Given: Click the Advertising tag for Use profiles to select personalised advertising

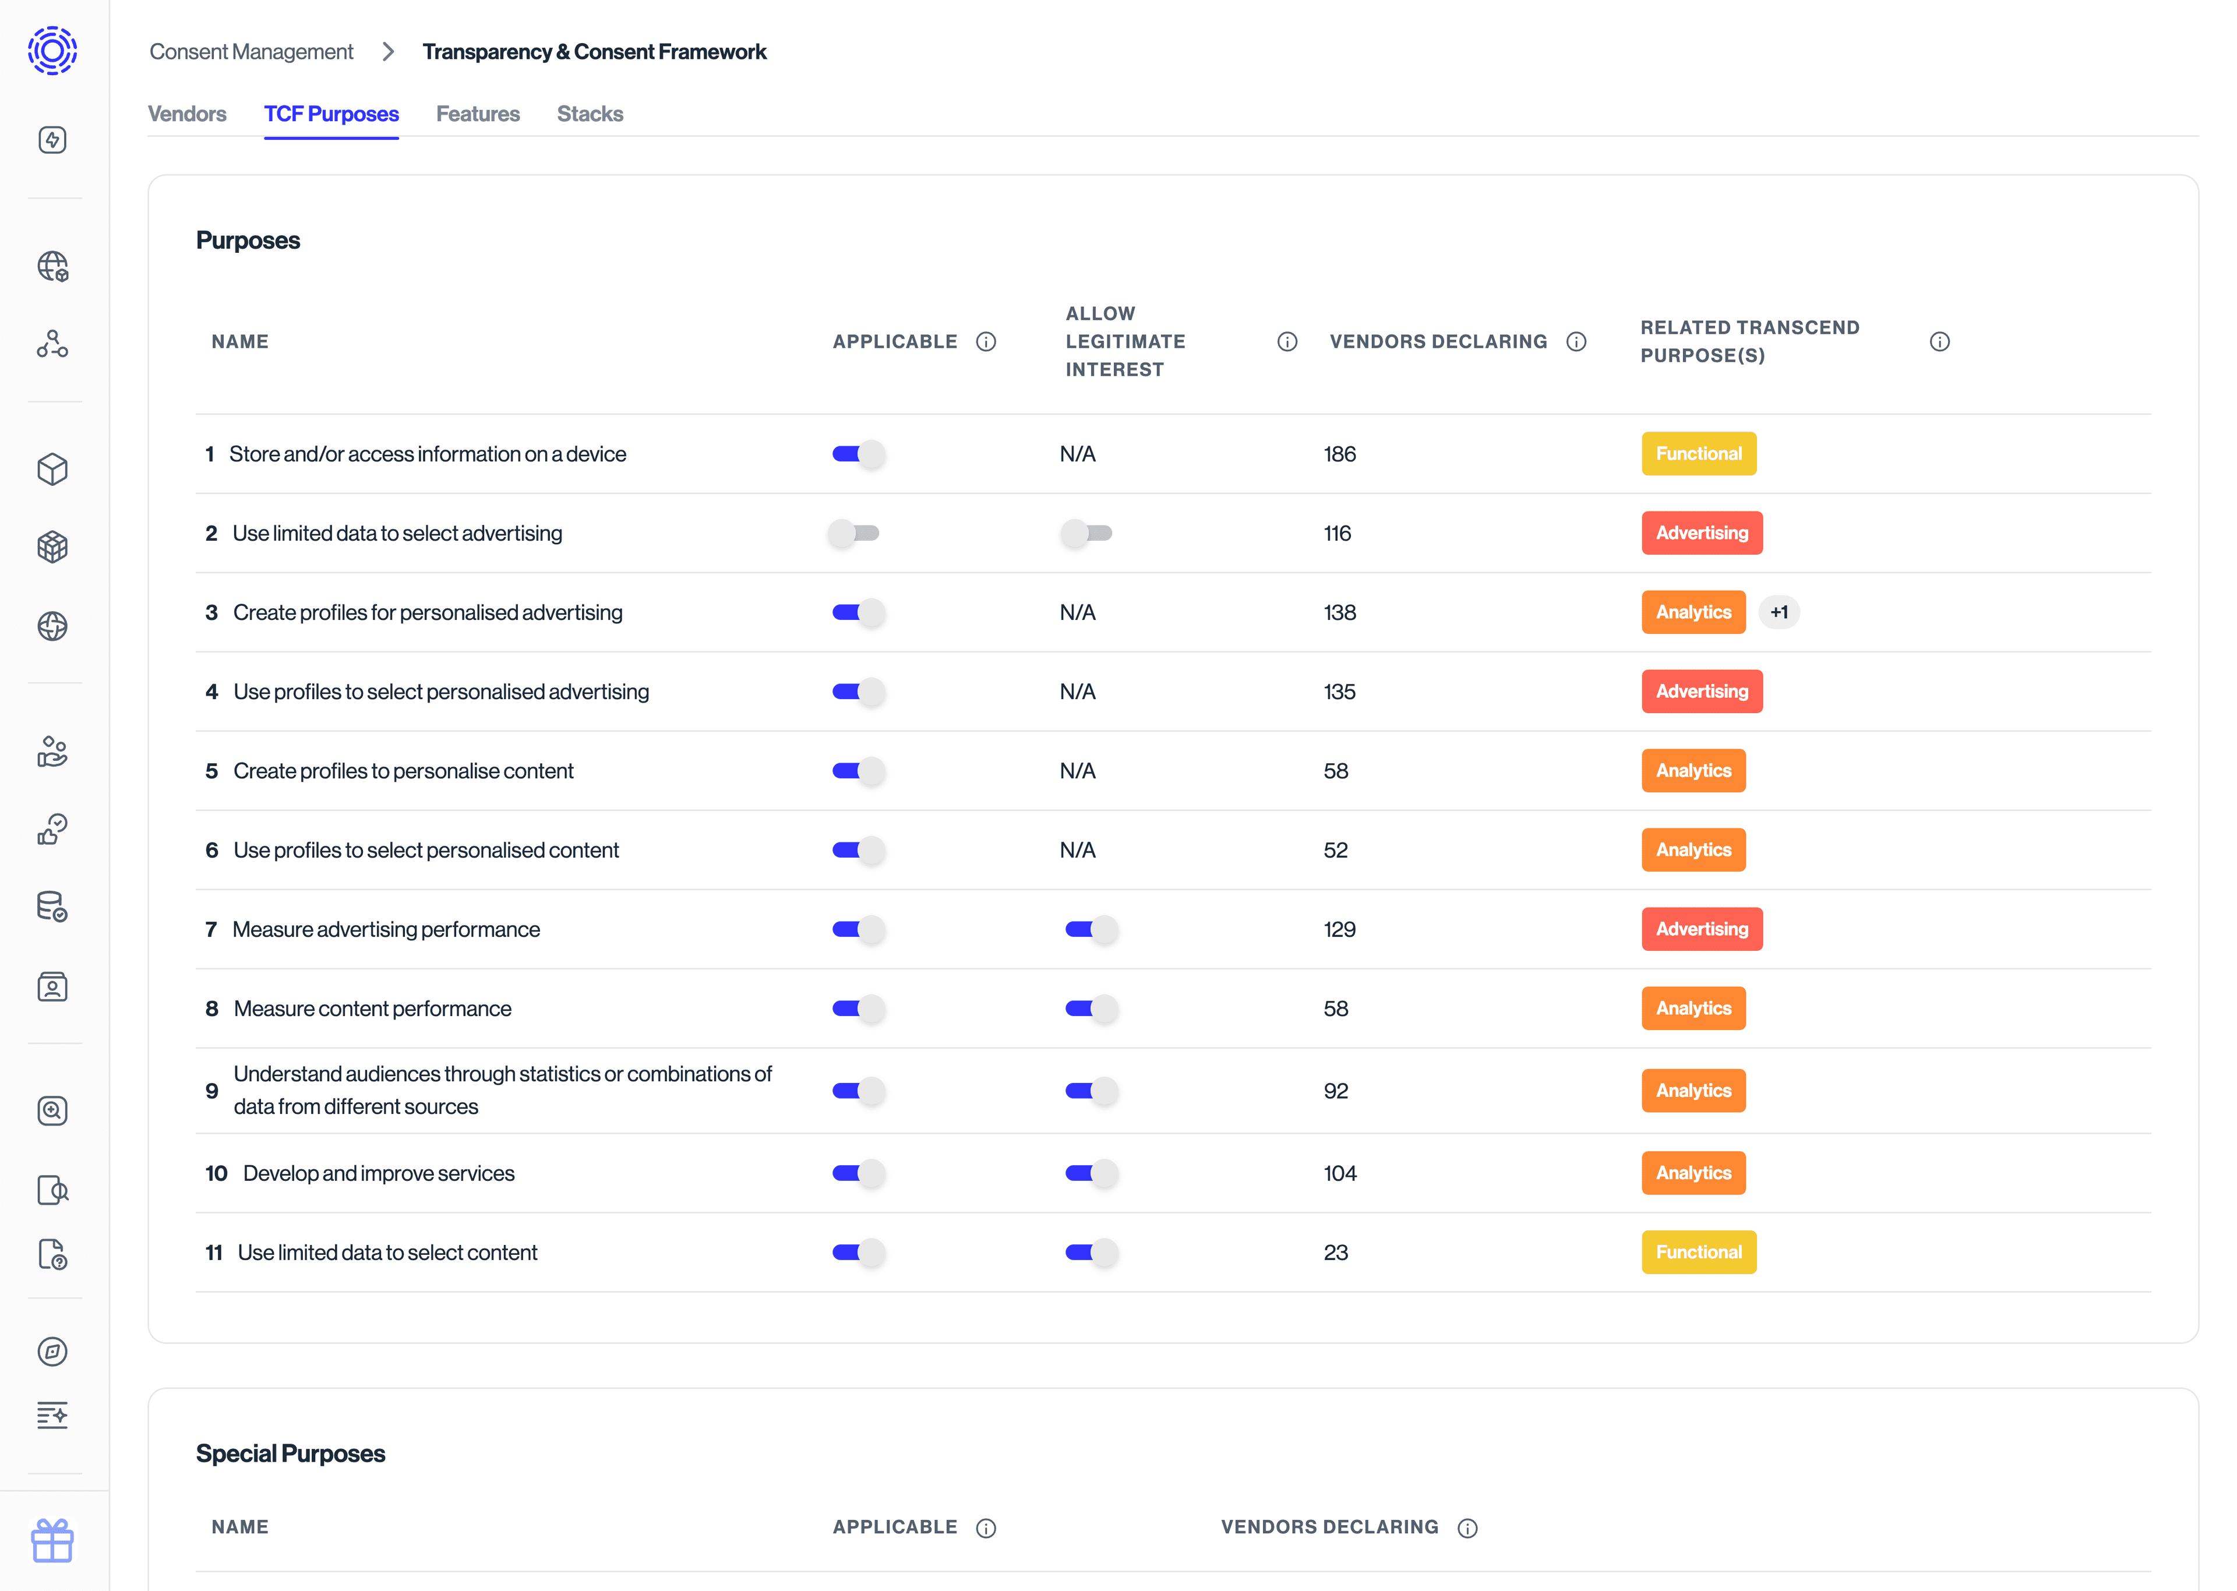Looking at the screenshot, I should (1701, 691).
